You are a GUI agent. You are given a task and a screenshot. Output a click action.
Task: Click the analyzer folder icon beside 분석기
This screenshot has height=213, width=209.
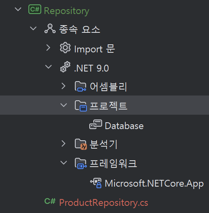(x=81, y=144)
